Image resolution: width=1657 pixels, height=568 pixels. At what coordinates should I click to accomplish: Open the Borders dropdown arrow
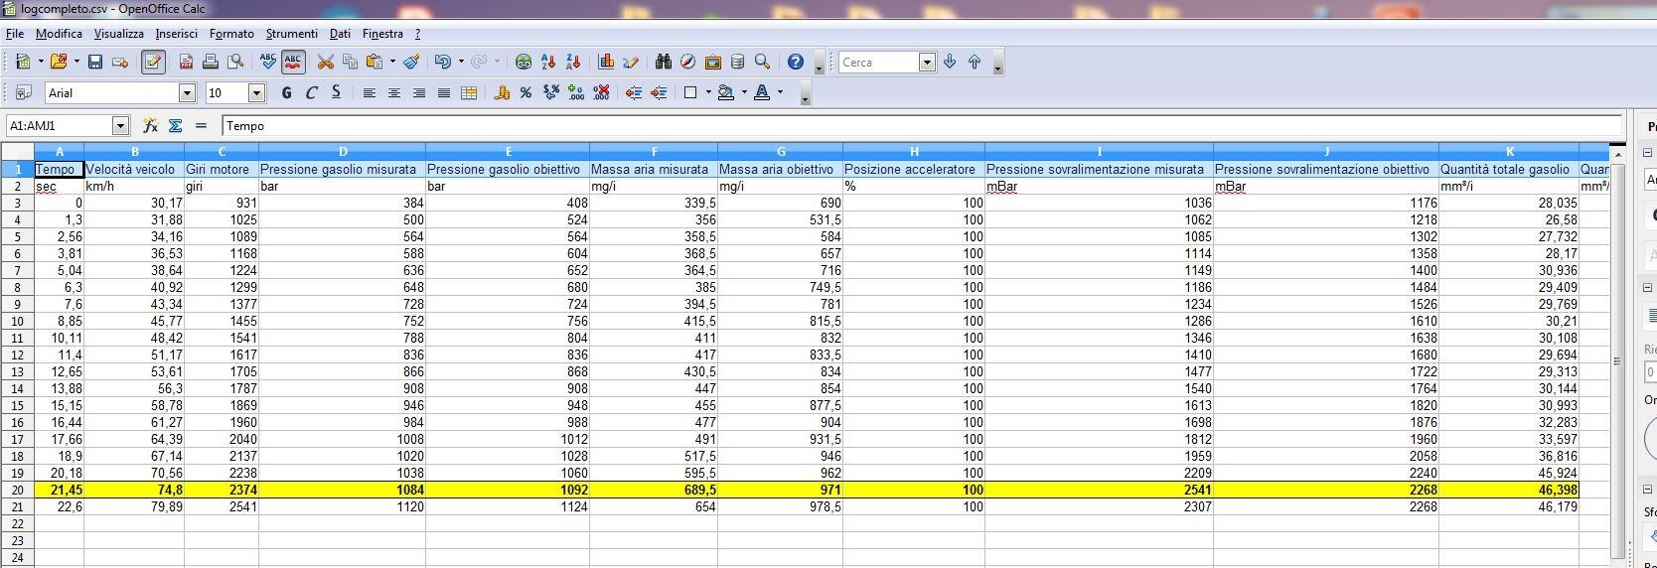click(x=708, y=92)
